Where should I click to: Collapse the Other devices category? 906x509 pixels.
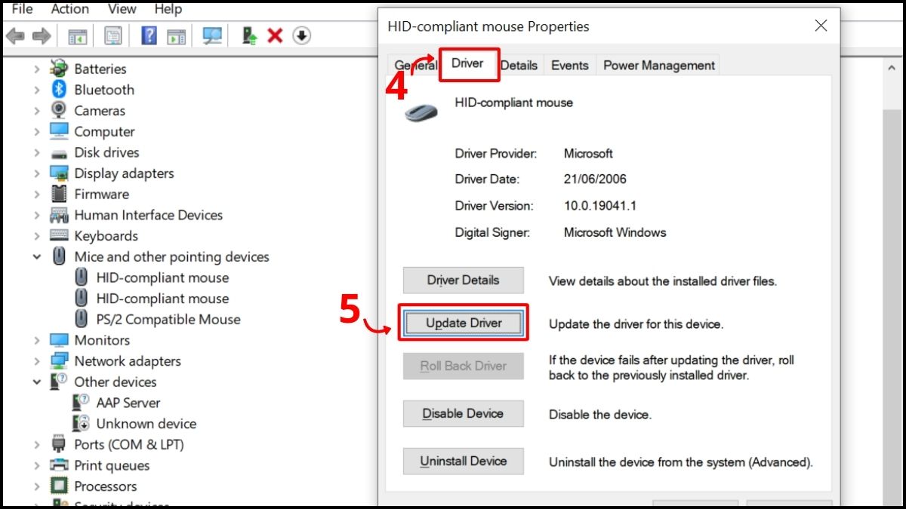click(x=37, y=382)
